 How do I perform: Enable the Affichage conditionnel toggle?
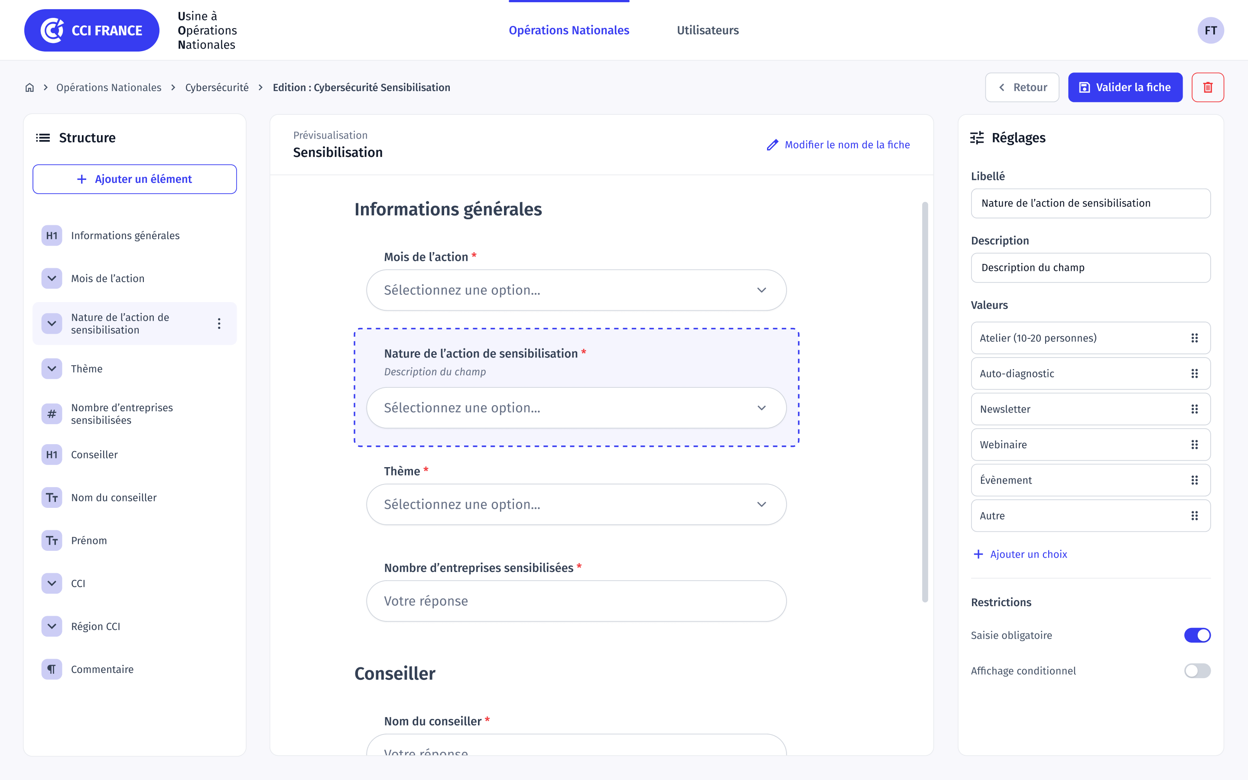[x=1197, y=671]
